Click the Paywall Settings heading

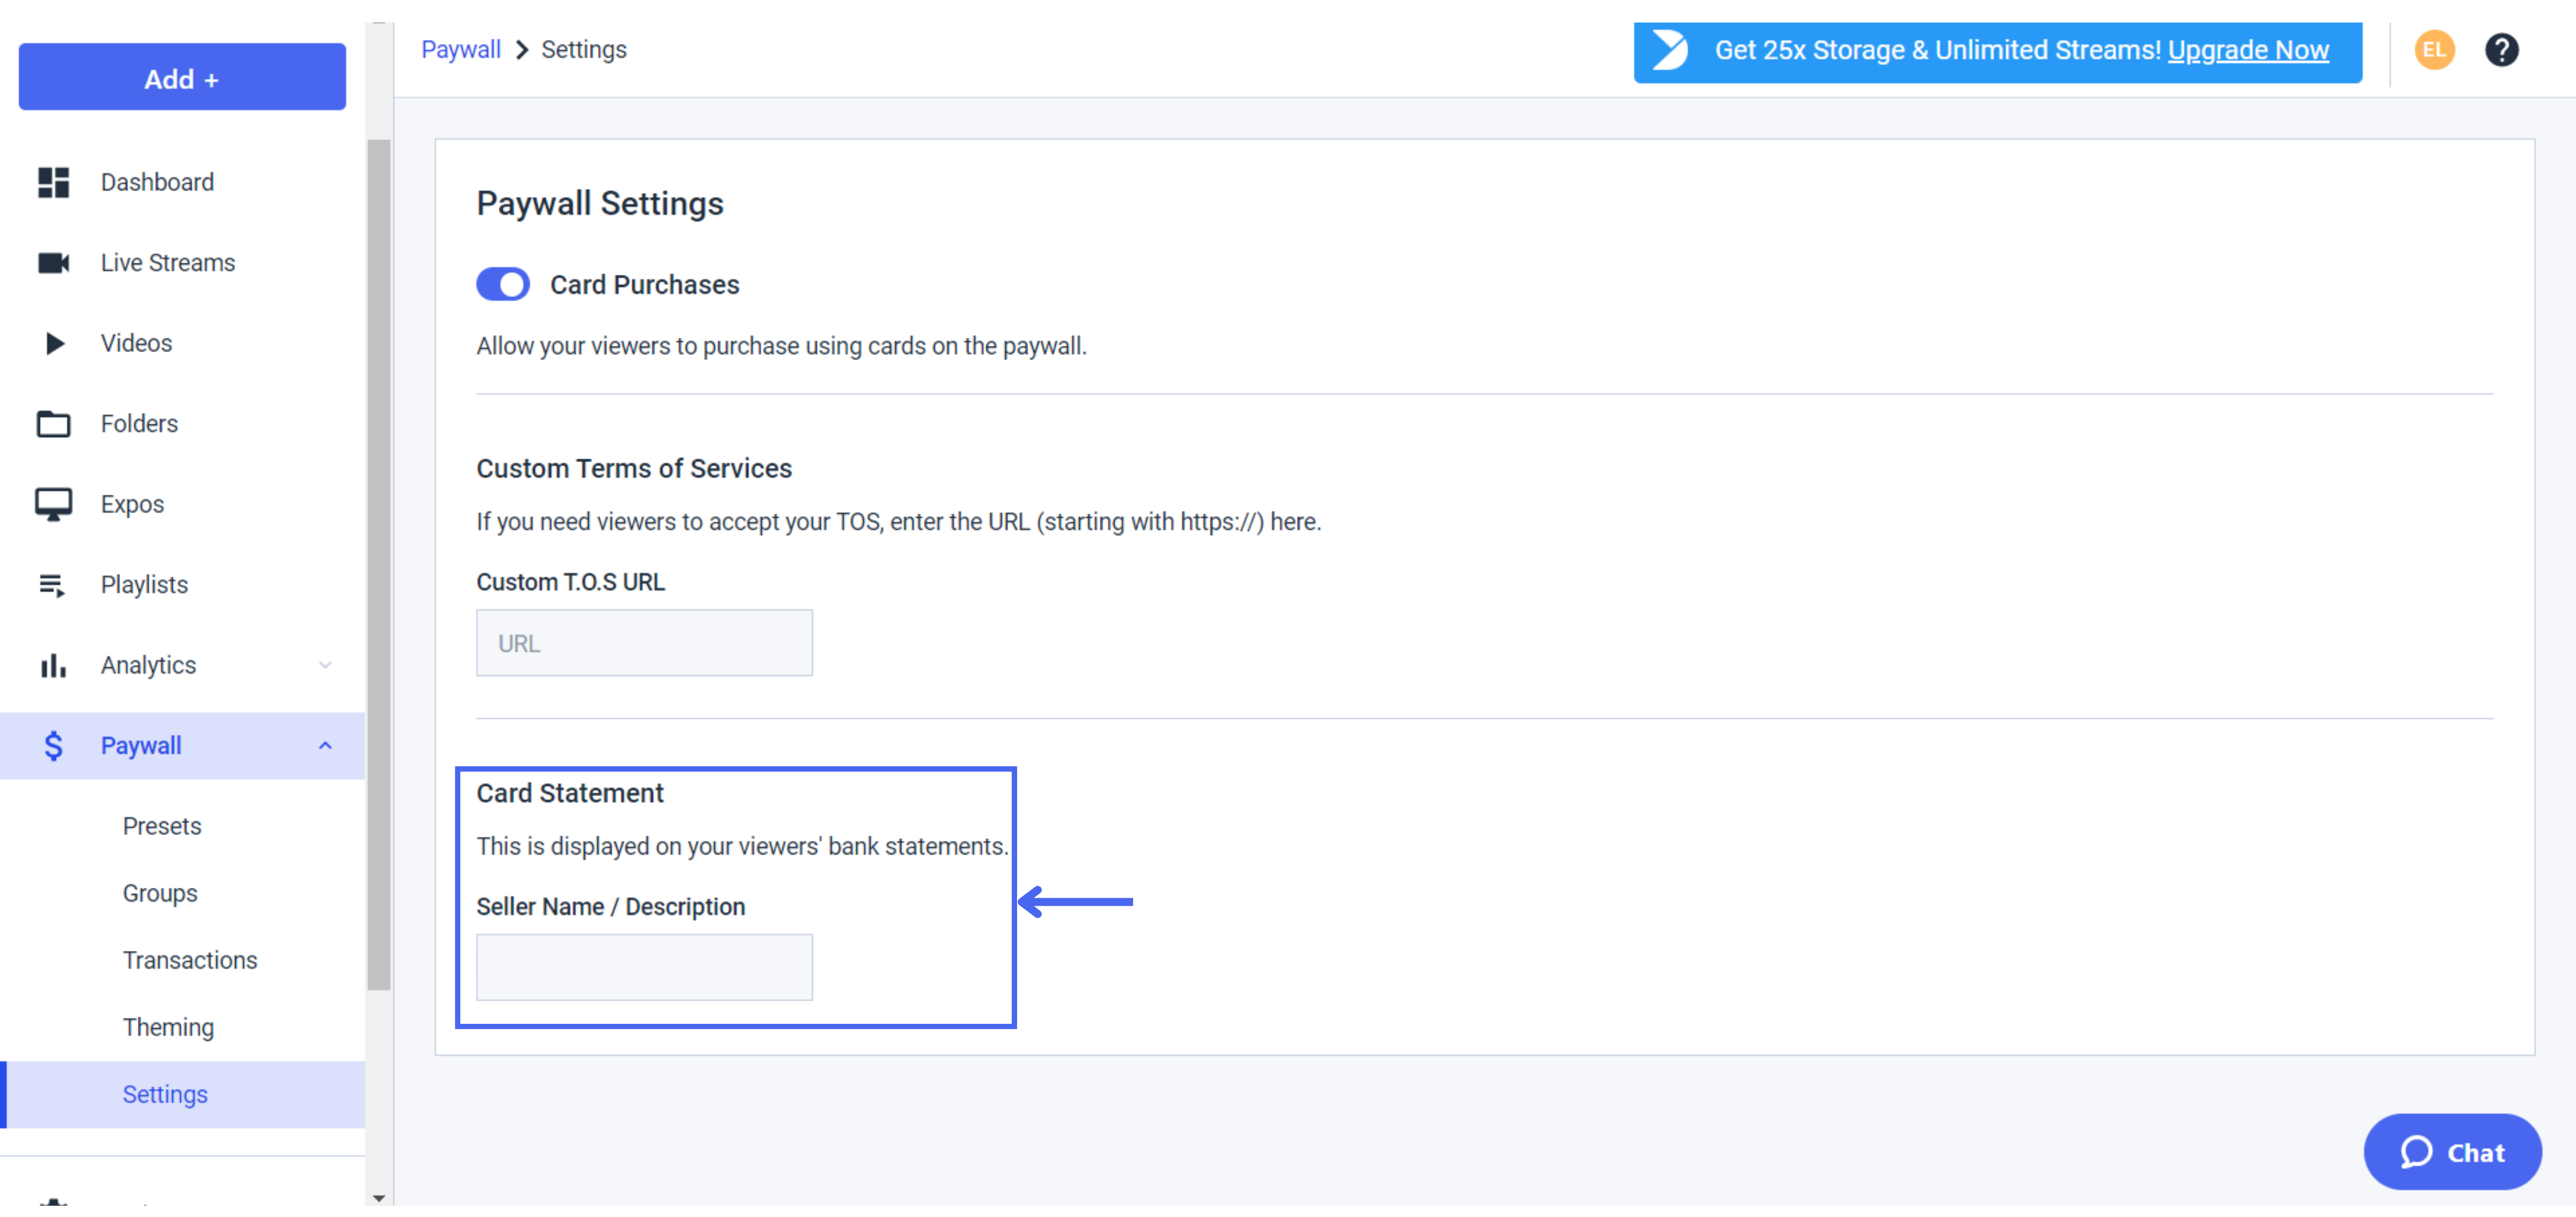[x=600, y=204]
